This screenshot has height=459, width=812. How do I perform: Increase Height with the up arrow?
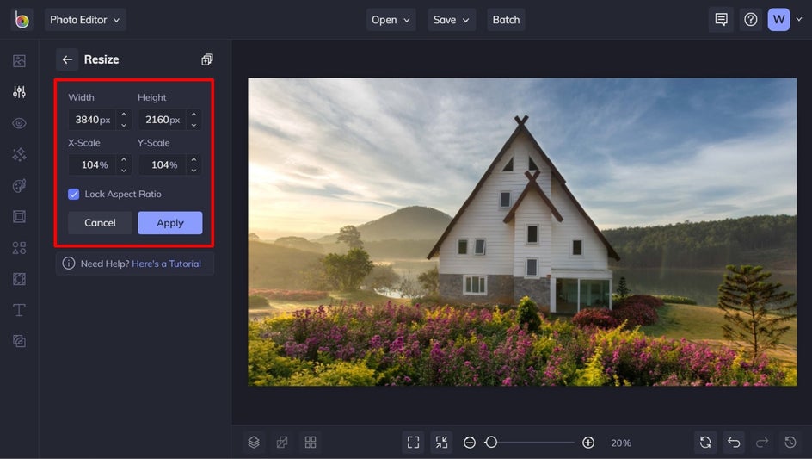(194, 114)
